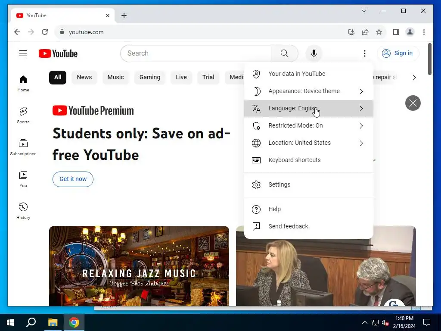Reload the page
The height and width of the screenshot is (331, 441).
pyautogui.click(x=45, y=32)
